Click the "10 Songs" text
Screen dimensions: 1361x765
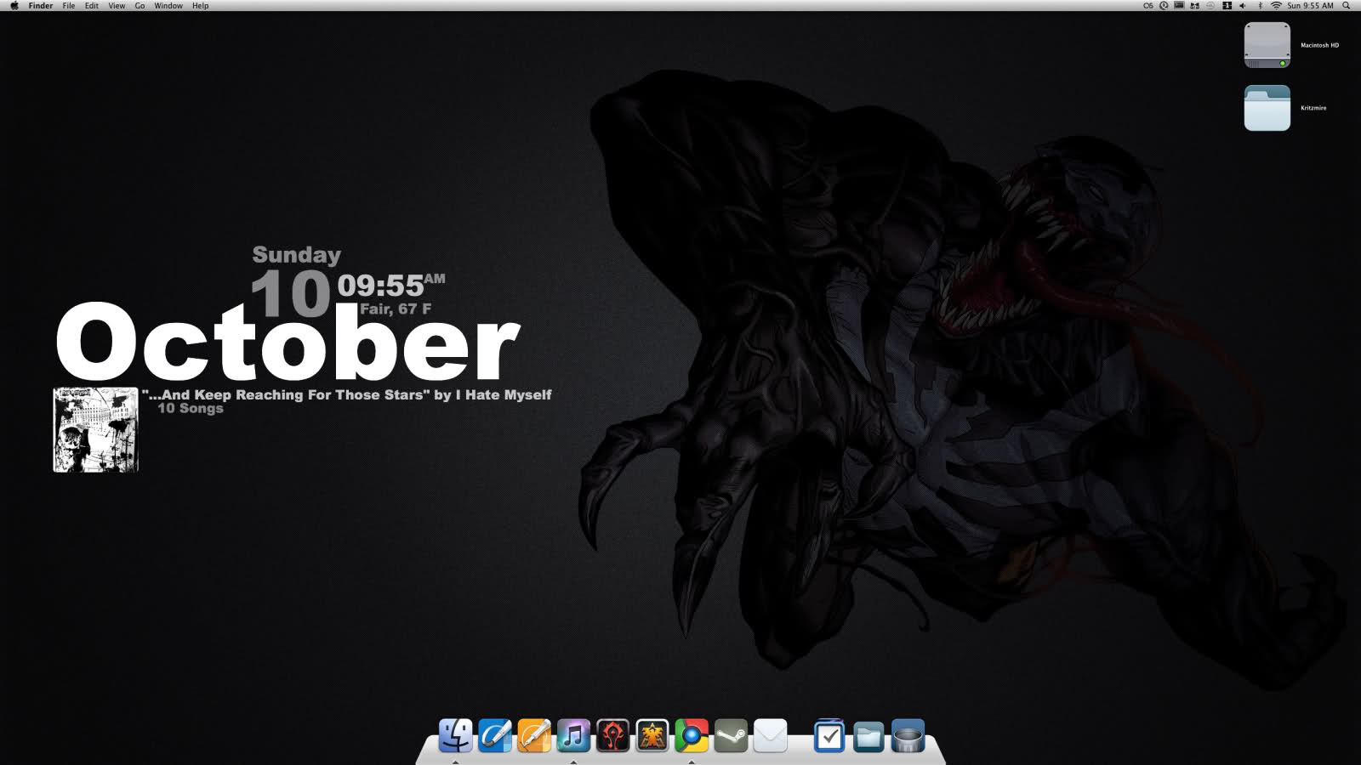point(191,408)
